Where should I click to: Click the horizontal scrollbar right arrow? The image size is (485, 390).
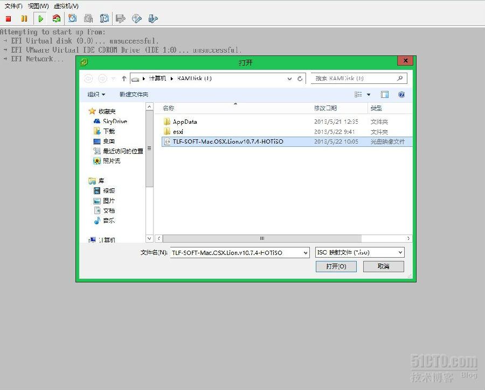pyautogui.click(x=408, y=238)
